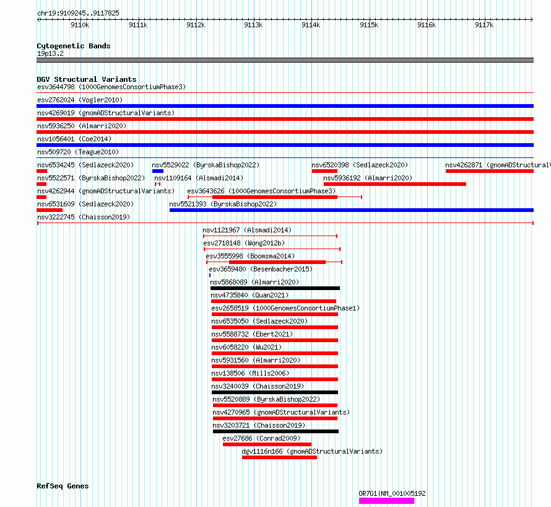Select nsv6058220 (Wu2021) label
551x507 pixels.
pyautogui.click(x=246, y=347)
